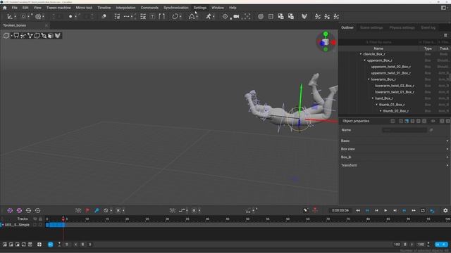Jump to first frame with rewind button
Image resolution: width=451 pixels, height=253 pixels.
358,211
